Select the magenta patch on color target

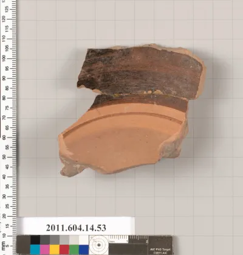45,250
